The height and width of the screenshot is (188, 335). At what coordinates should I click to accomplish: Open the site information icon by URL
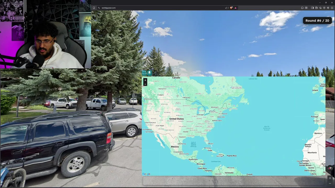tap(99, 8)
